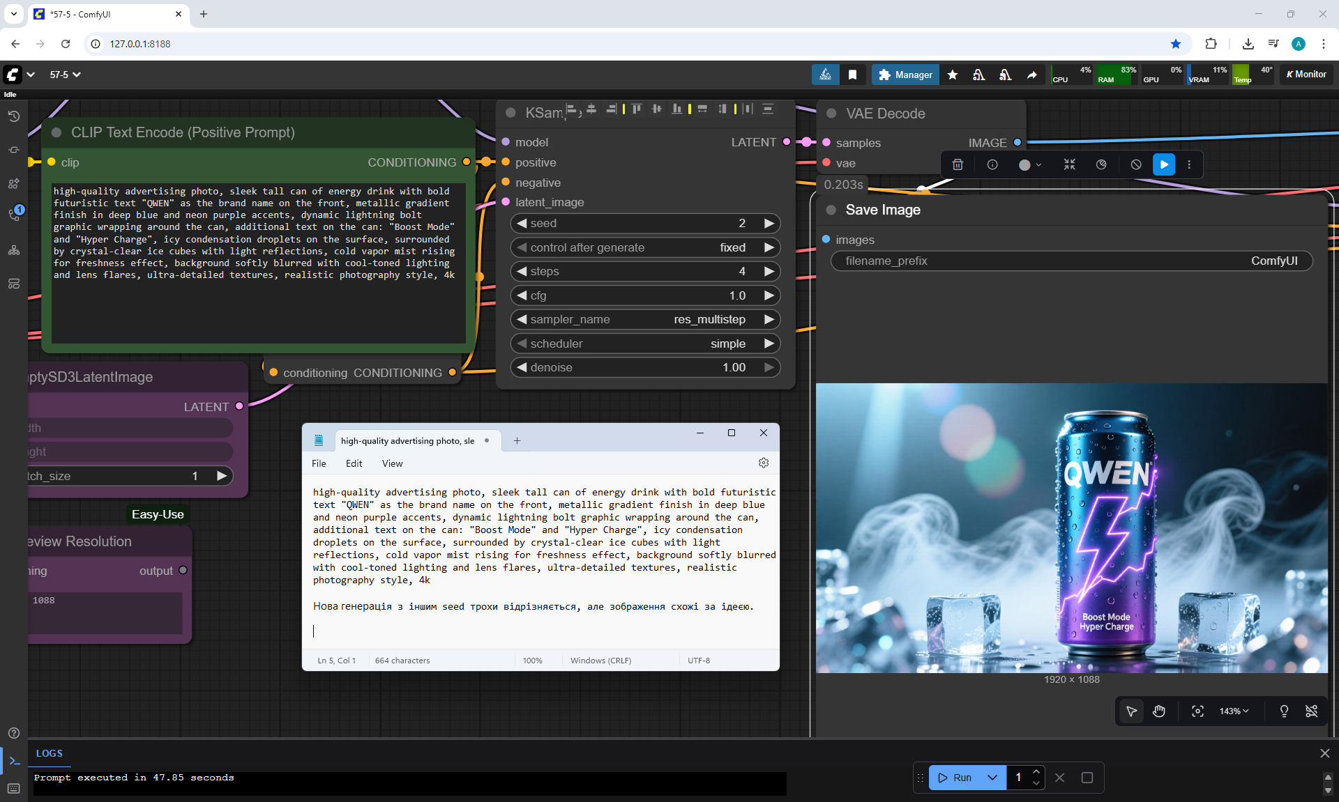1339x802 pixels.
Task: Switch to hand pan mode
Action: [1159, 711]
